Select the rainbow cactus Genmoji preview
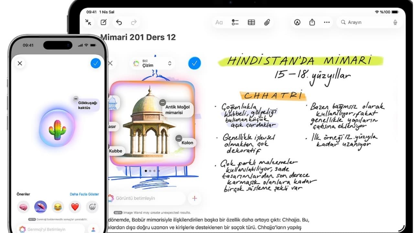414x233 pixels. pyautogui.click(x=57, y=128)
